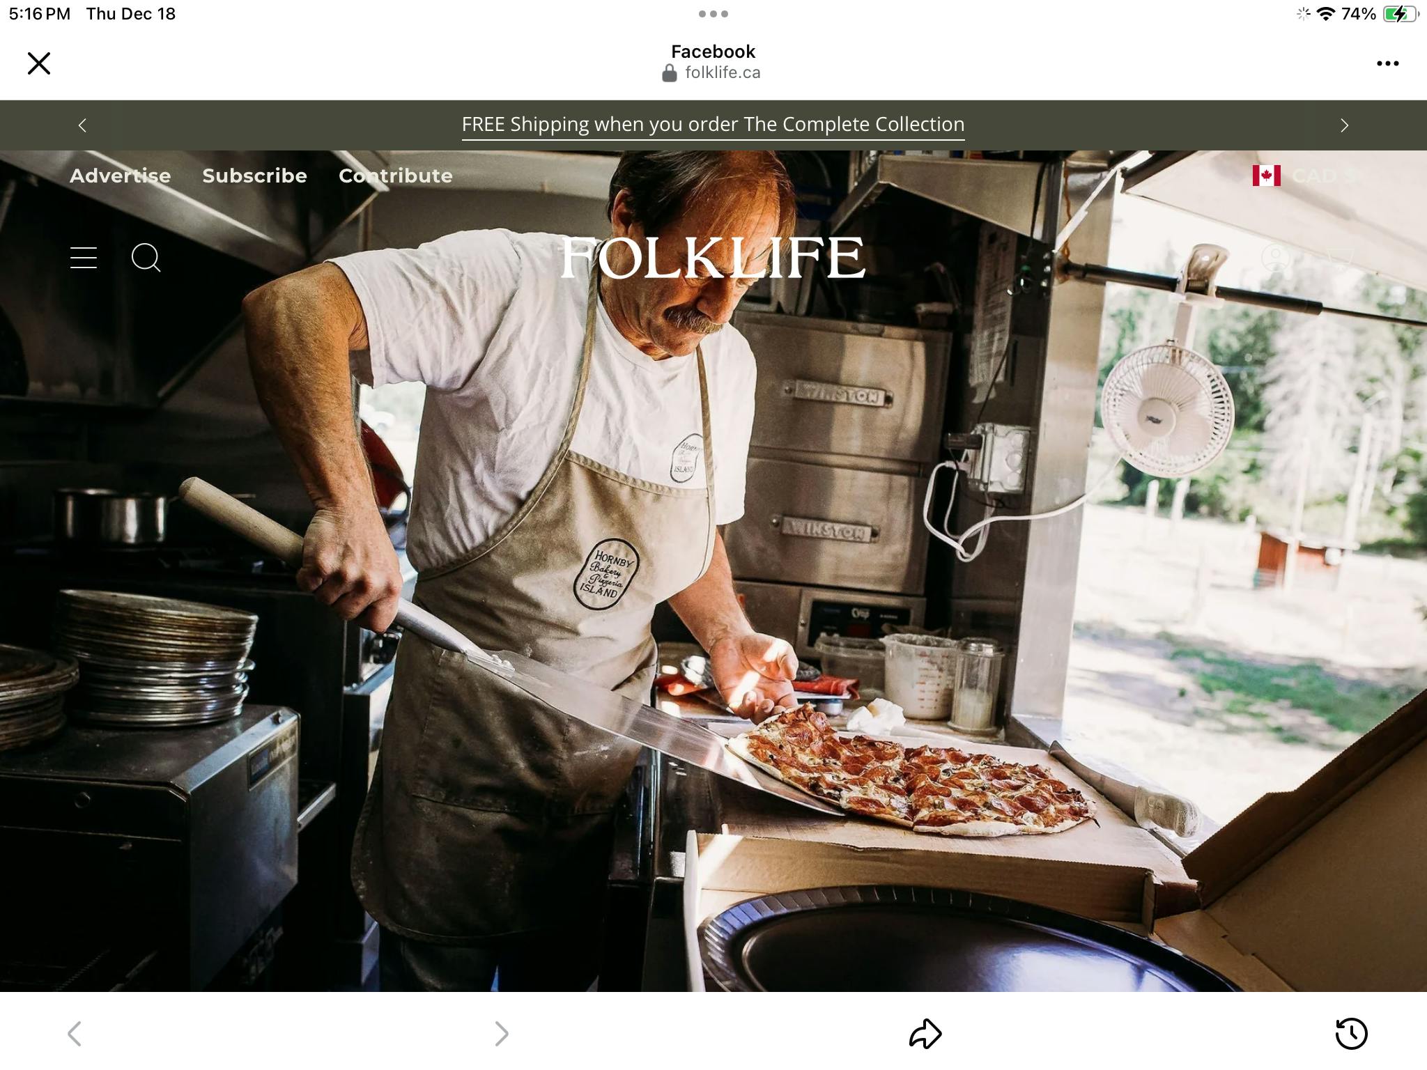Follow the FREE Shipping Complete Collection link
The image size is (1427, 1070).
pos(713,125)
